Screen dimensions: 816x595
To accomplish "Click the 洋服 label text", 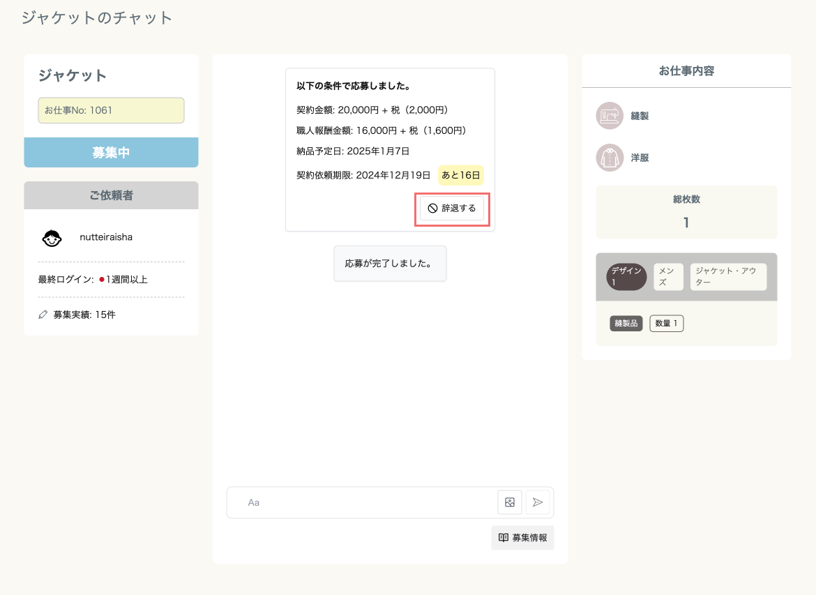I will click(x=640, y=157).
